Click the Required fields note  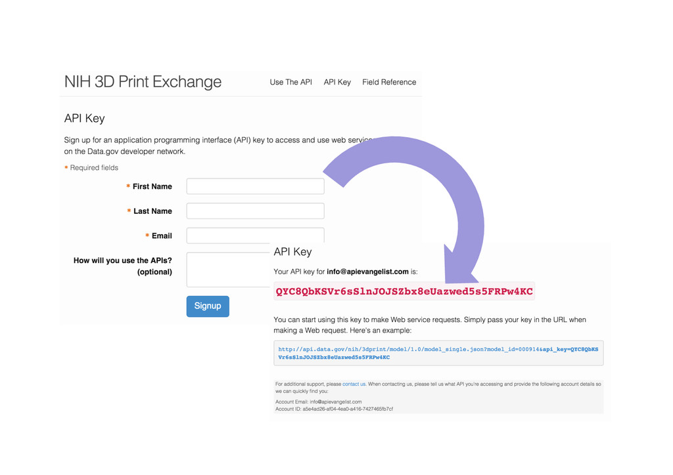pyautogui.click(x=93, y=168)
